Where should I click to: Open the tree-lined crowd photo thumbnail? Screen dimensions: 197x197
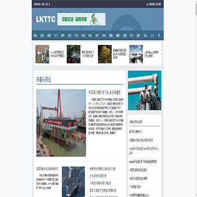click(73, 54)
